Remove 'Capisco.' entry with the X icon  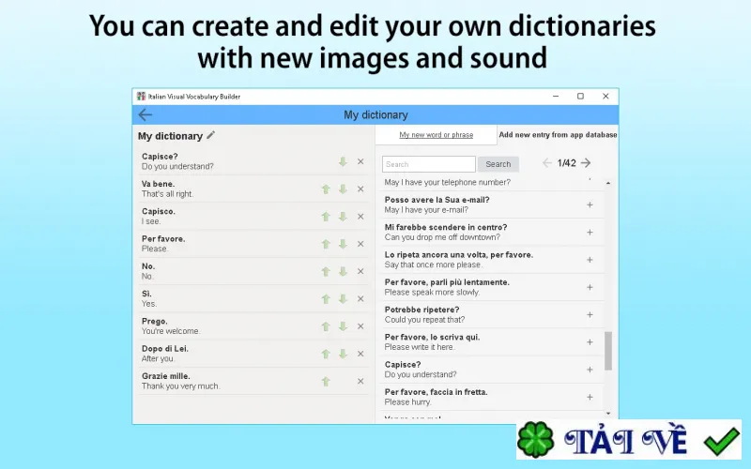(360, 217)
